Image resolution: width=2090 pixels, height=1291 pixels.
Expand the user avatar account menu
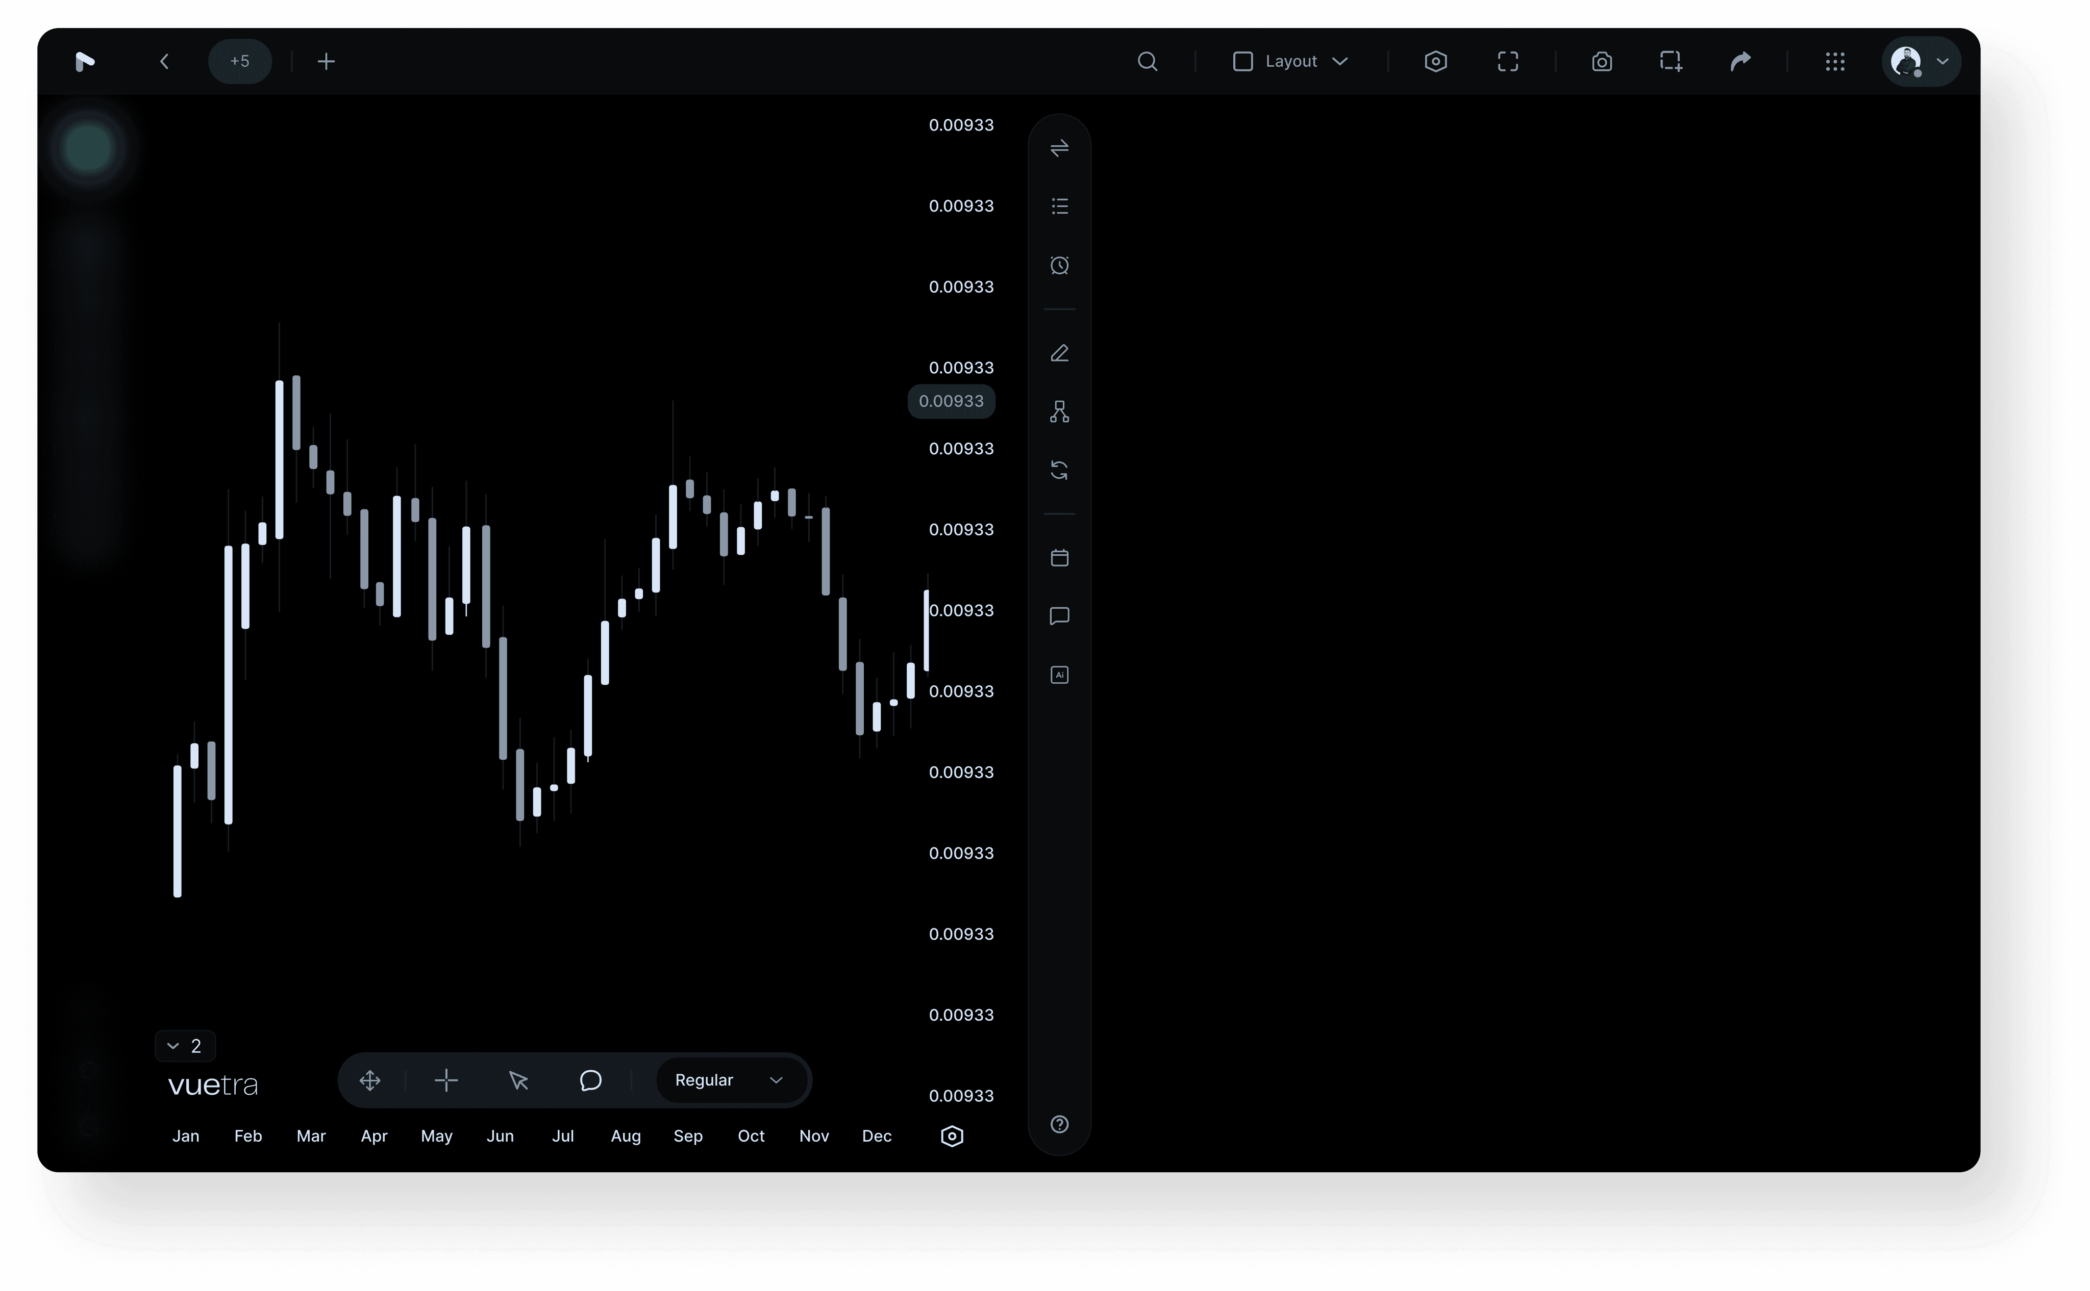click(1920, 62)
